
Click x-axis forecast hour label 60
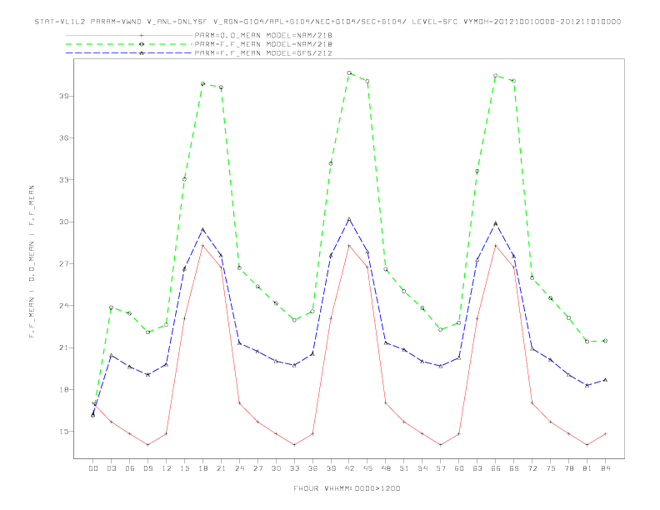tap(459, 468)
